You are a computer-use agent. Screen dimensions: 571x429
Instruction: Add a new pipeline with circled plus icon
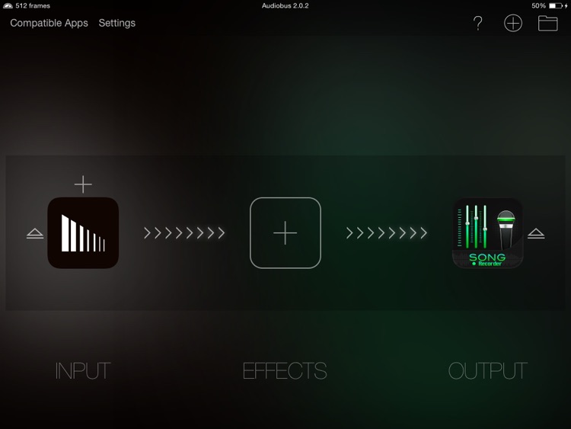pos(512,24)
